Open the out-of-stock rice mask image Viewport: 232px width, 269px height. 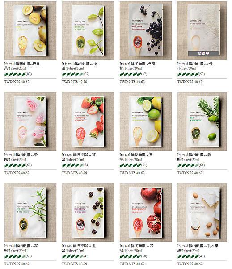pos(202,30)
